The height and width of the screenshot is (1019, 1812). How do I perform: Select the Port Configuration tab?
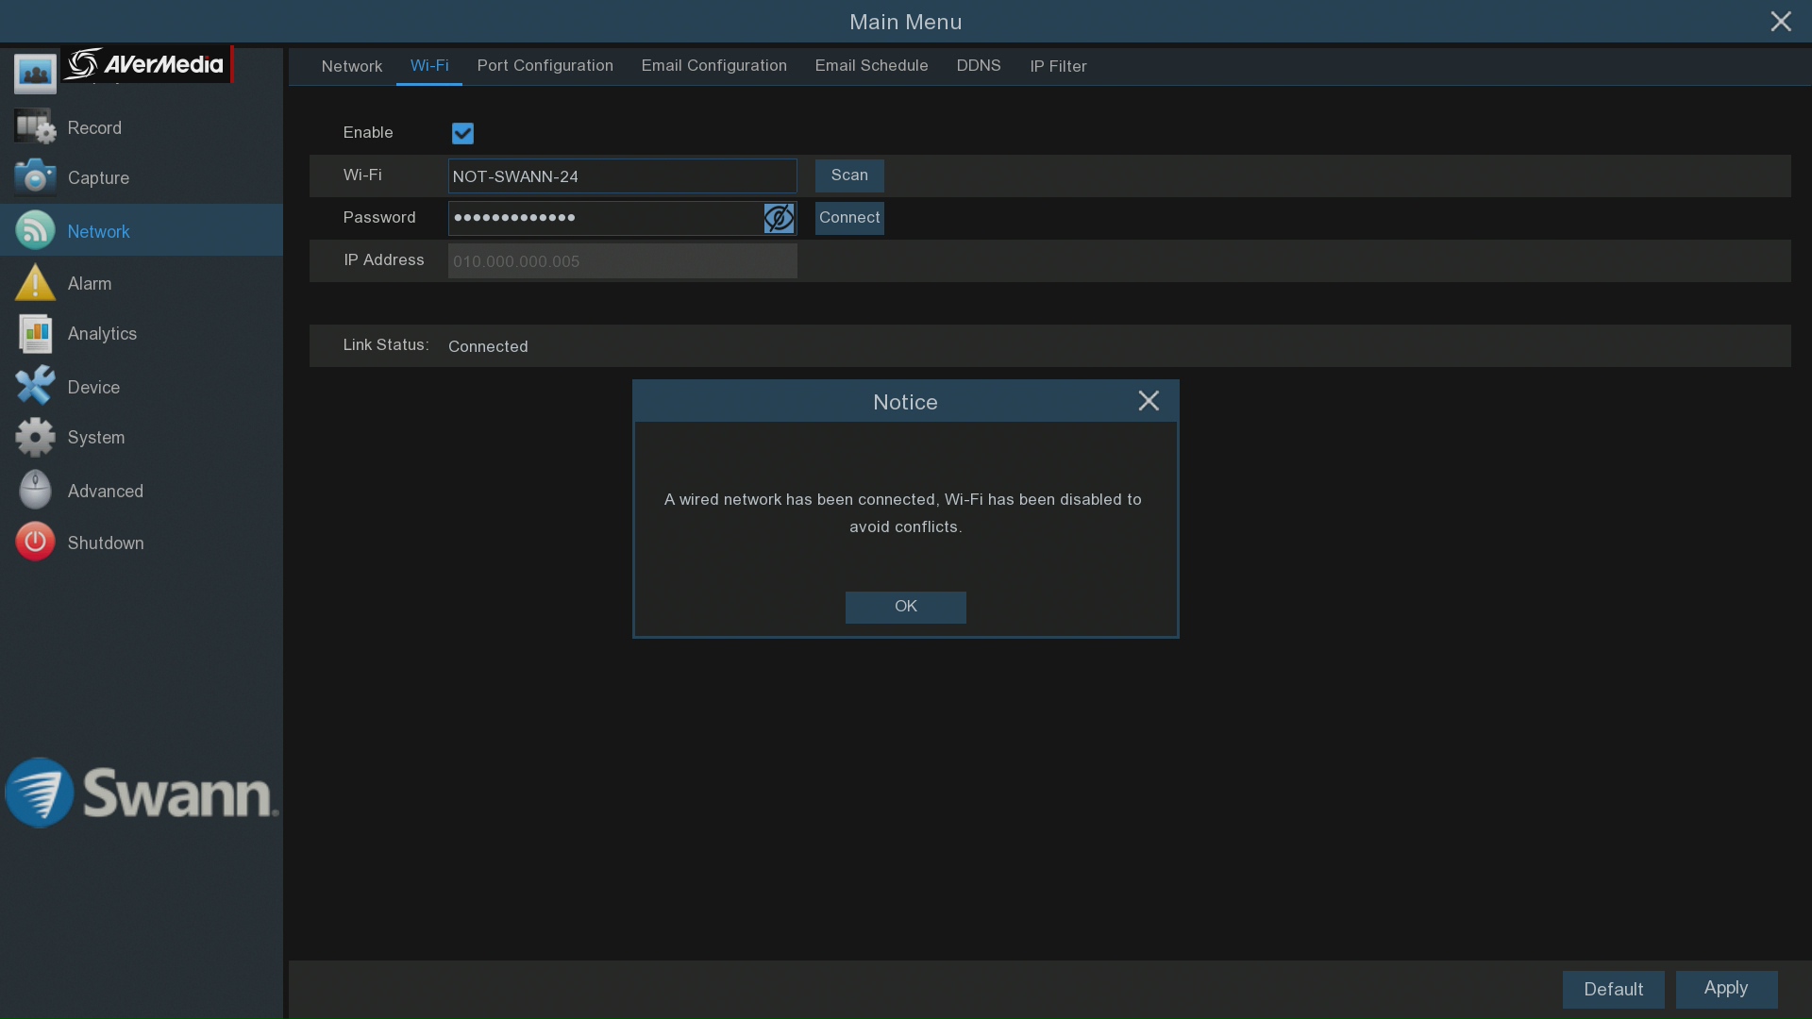(545, 66)
